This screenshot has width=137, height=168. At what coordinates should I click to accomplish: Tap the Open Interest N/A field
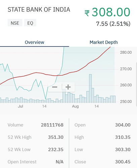pyautogui.click(x=35, y=162)
